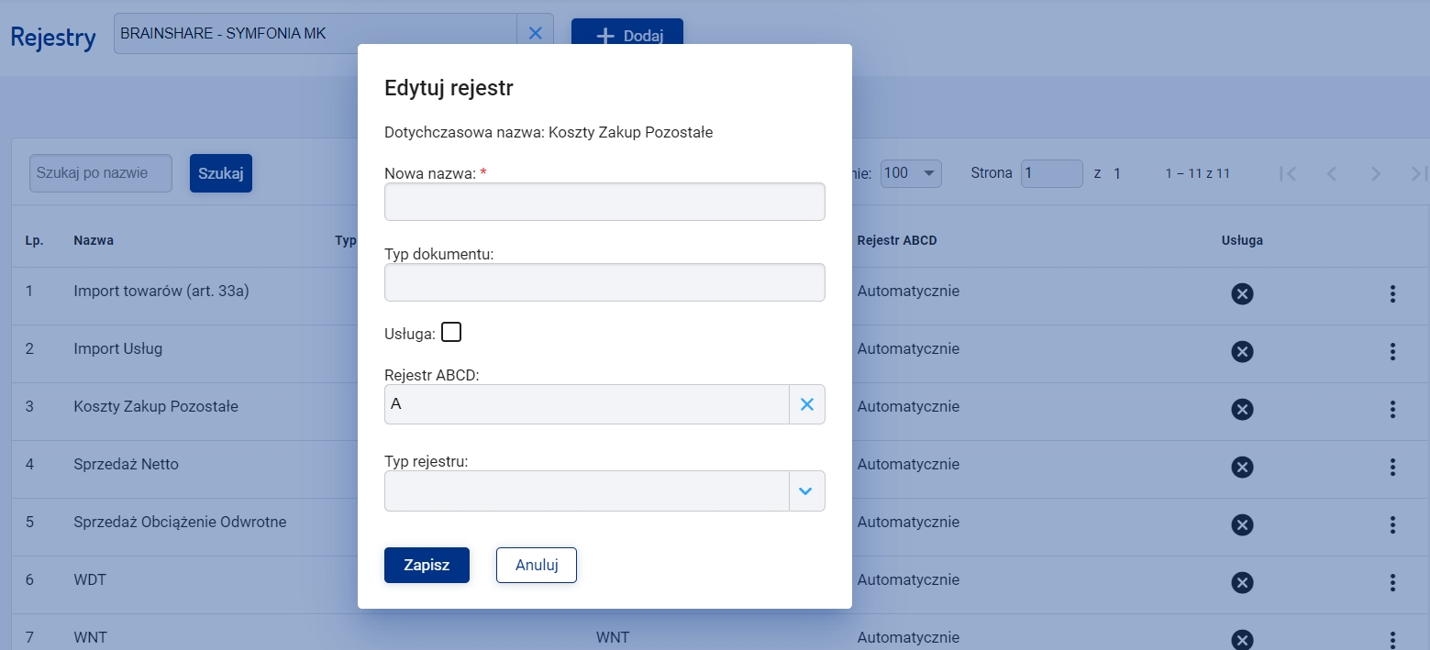
Task: Focus the Nowa nazwa input field
Action: point(604,202)
